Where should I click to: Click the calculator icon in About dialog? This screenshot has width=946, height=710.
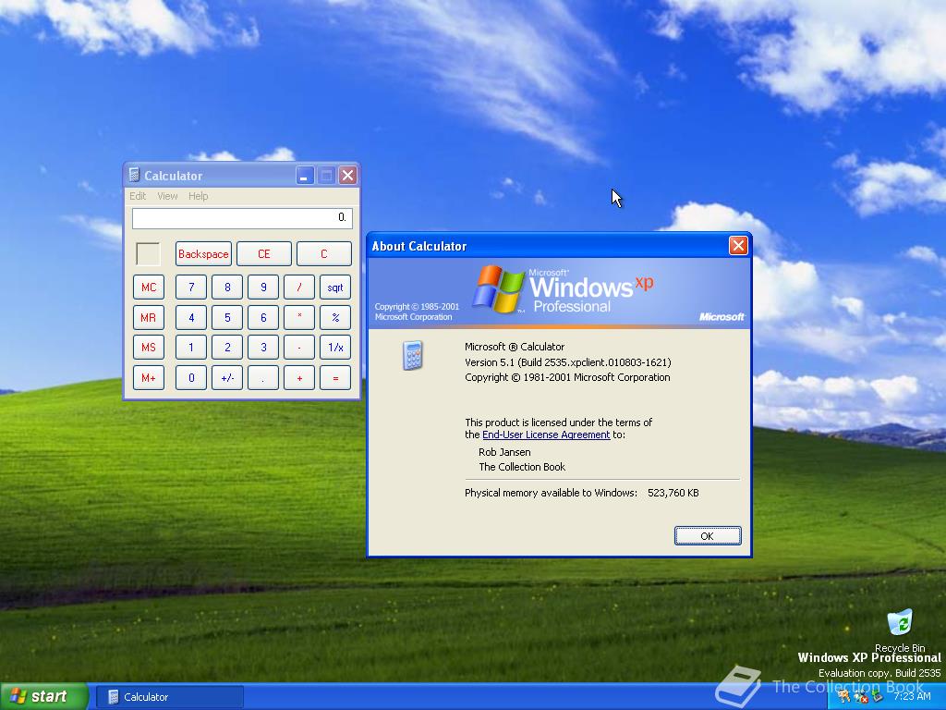[413, 355]
